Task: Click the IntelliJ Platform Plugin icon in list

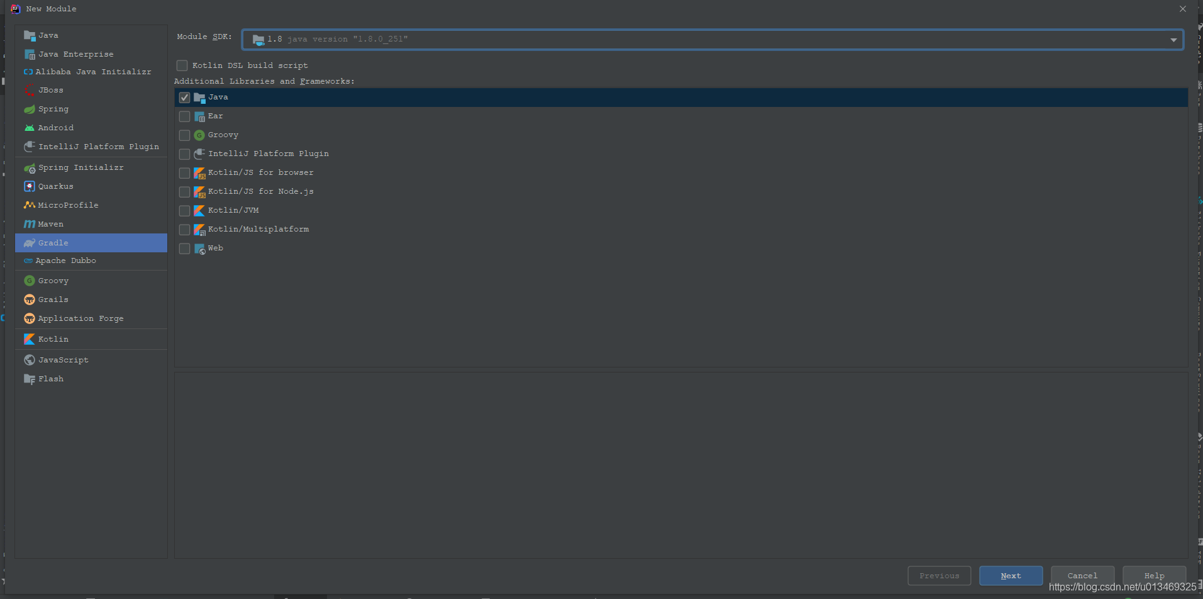Action: pos(200,155)
